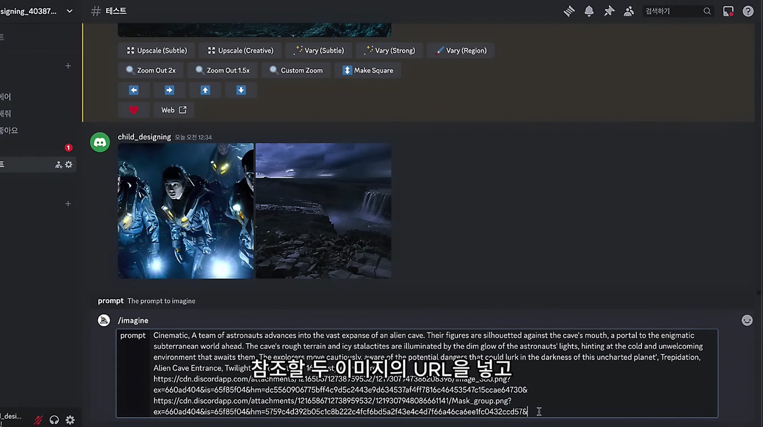Click Vary (Strong) button
This screenshot has height=427, width=763.
pos(390,50)
